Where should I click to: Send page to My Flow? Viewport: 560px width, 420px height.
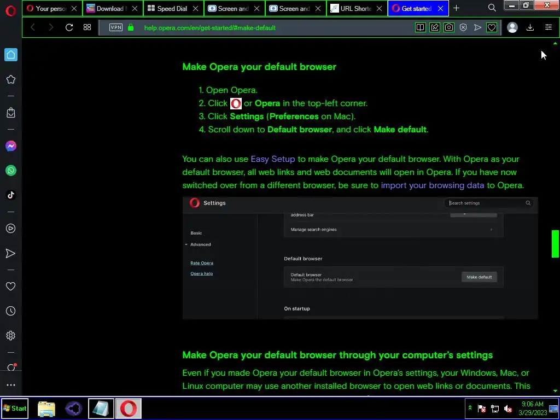(x=477, y=27)
